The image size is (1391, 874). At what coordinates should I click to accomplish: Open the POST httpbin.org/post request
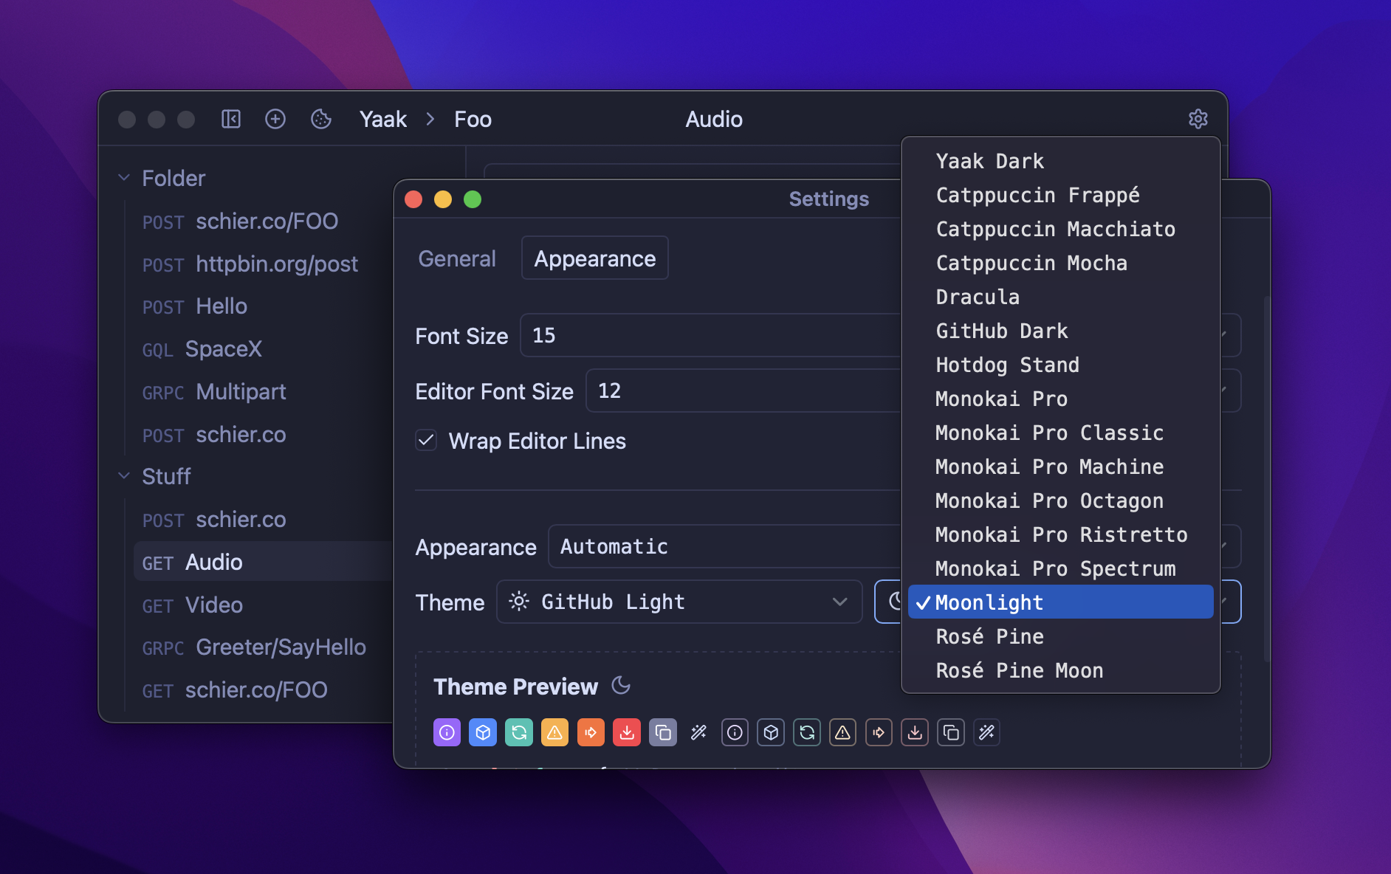click(262, 264)
